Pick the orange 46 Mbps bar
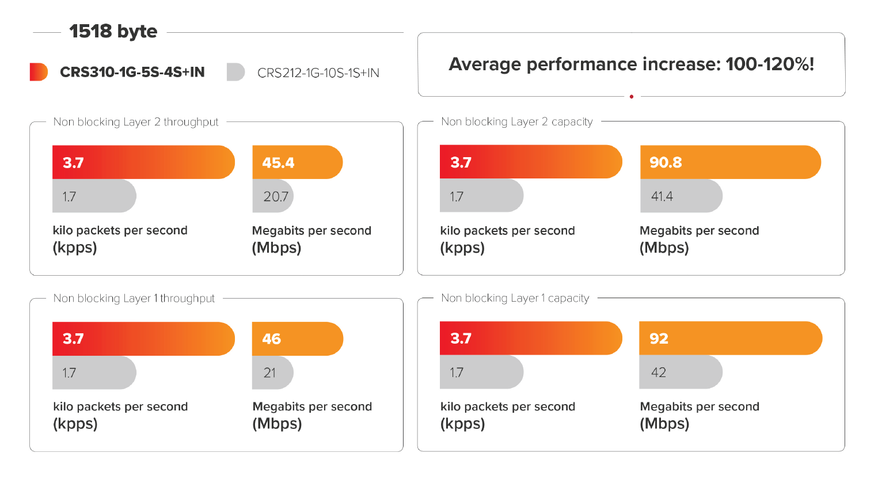878x487 pixels. (297, 338)
